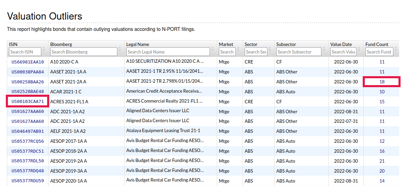404x186 pixels.
Task: Click the sort arrows in ISIN column header
Action: click(x=44, y=49)
